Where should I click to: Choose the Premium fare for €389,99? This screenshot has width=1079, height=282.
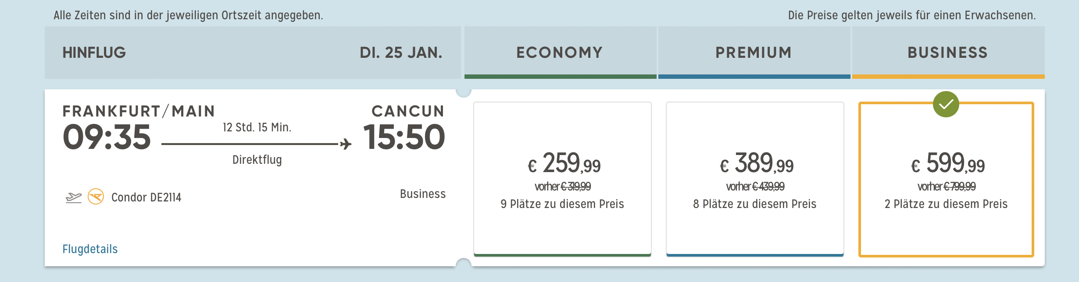pos(755,179)
